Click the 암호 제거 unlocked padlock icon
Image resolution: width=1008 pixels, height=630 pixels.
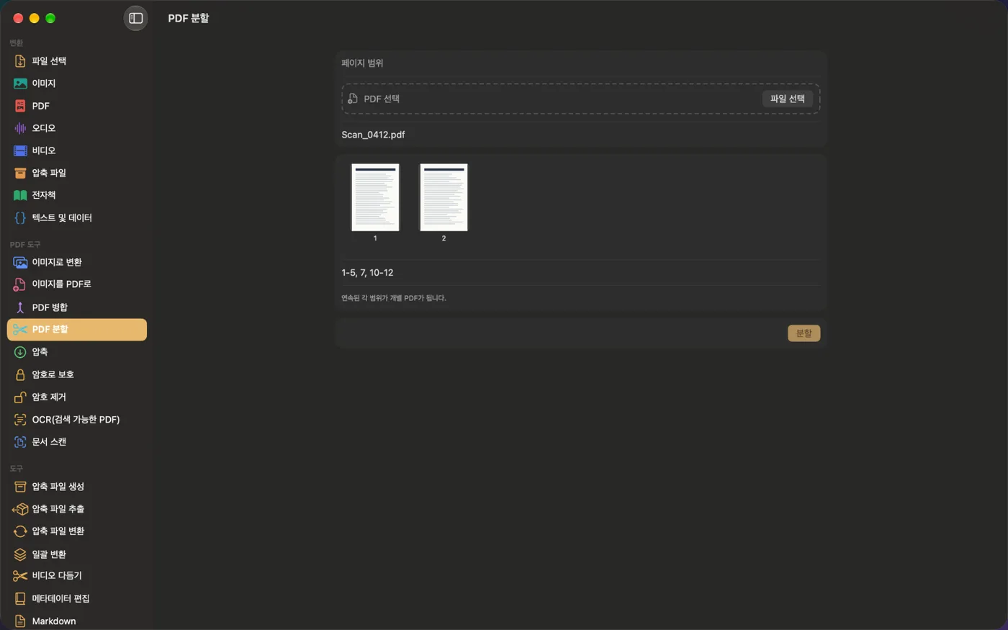coord(20,397)
